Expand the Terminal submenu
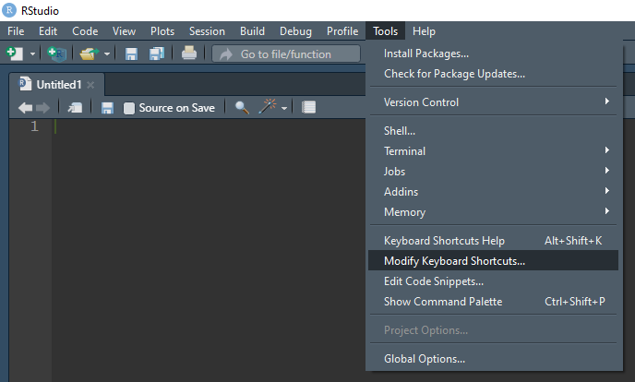This screenshot has height=382, width=635. 493,151
